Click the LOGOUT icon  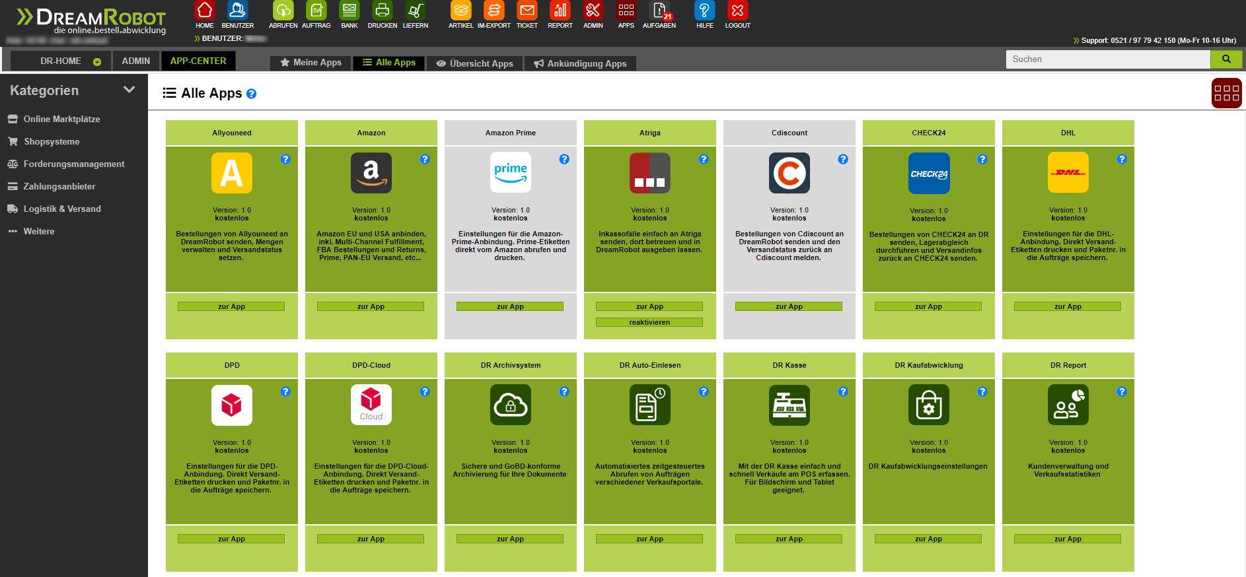point(737,10)
